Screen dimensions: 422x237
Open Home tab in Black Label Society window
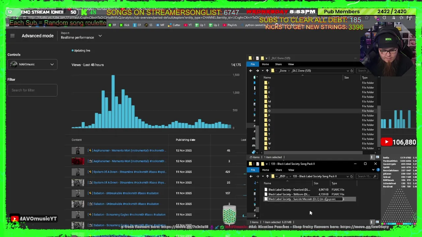[x=265, y=170]
